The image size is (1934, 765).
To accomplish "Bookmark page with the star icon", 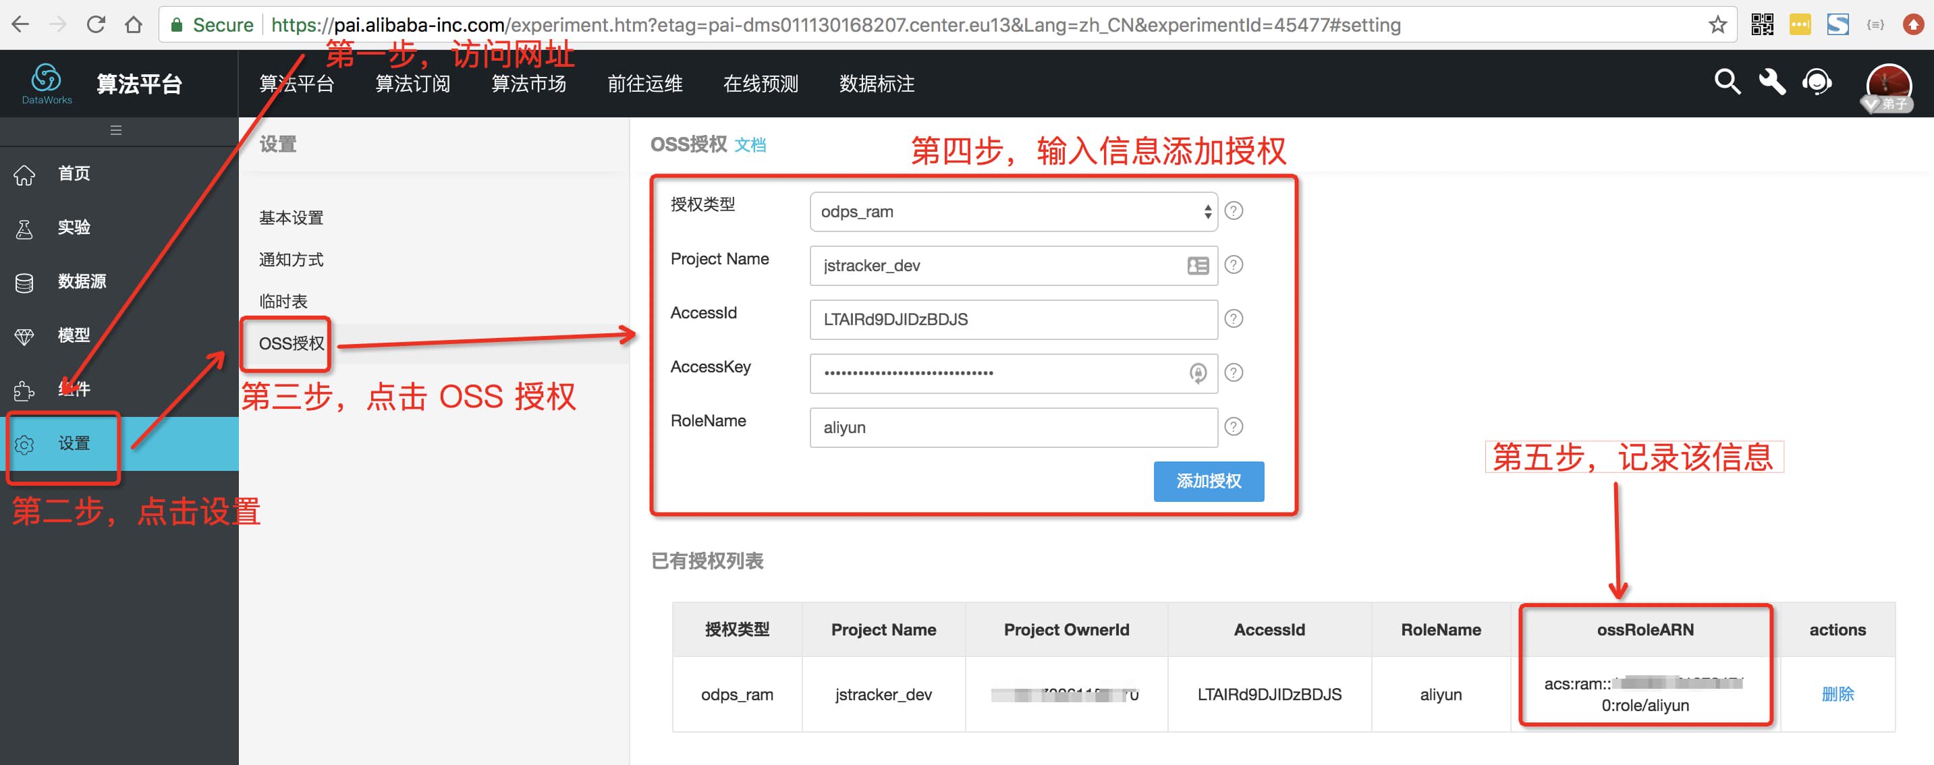I will pyautogui.click(x=1717, y=25).
